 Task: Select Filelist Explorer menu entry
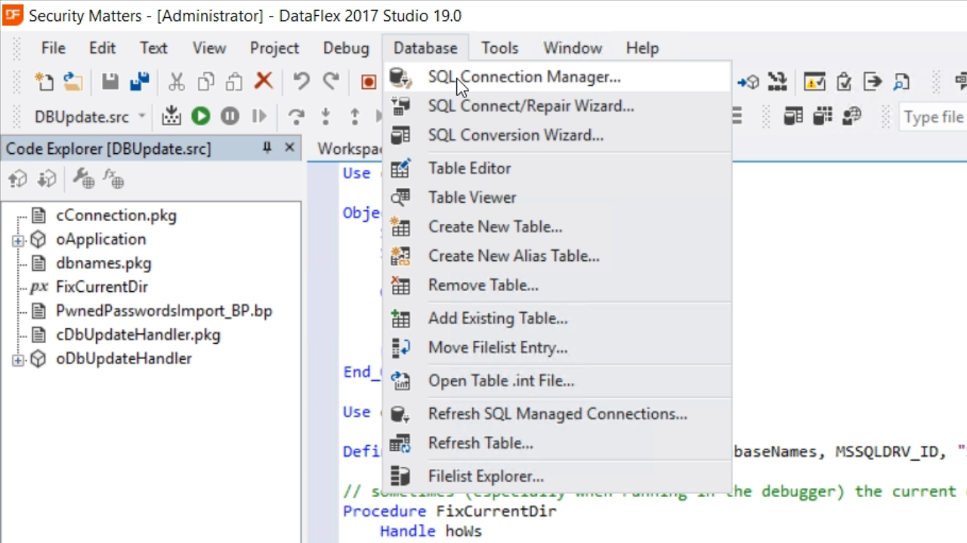click(485, 477)
